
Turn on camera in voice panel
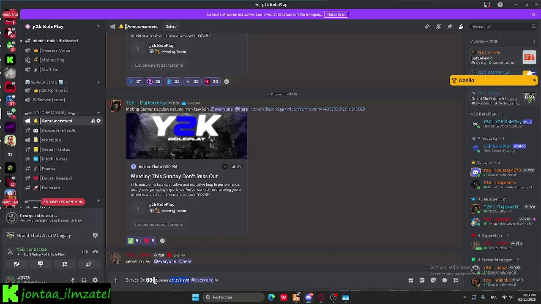pos(16,264)
